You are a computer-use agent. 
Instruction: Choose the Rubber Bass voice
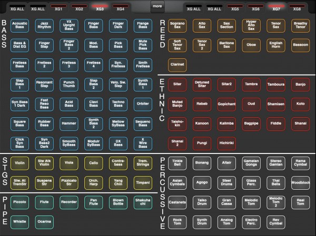click(x=44, y=124)
